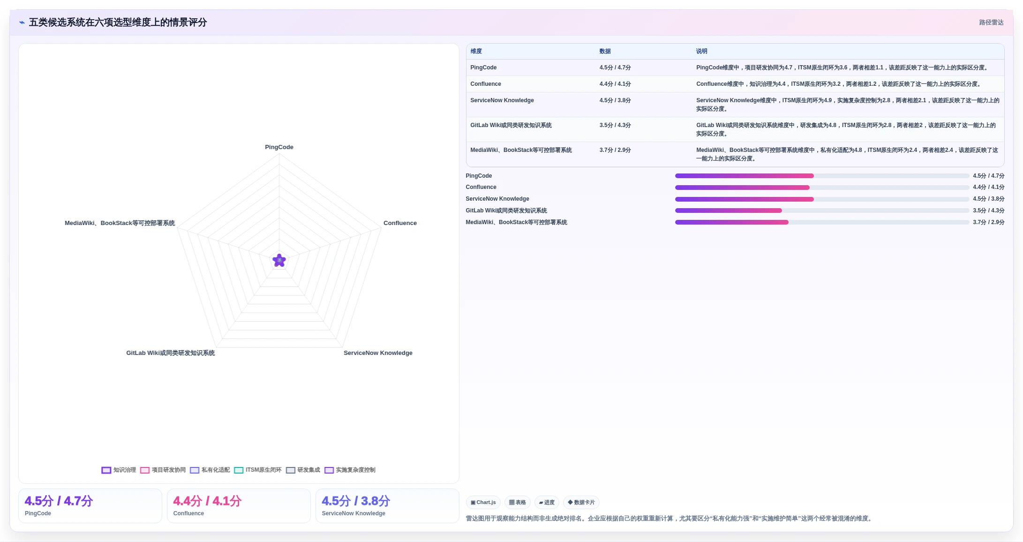Click the radar chart footnote text
The height and width of the screenshot is (542, 1023).
tap(669, 519)
